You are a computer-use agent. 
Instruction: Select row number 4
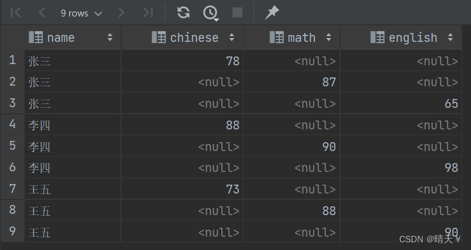click(x=12, y=124)
